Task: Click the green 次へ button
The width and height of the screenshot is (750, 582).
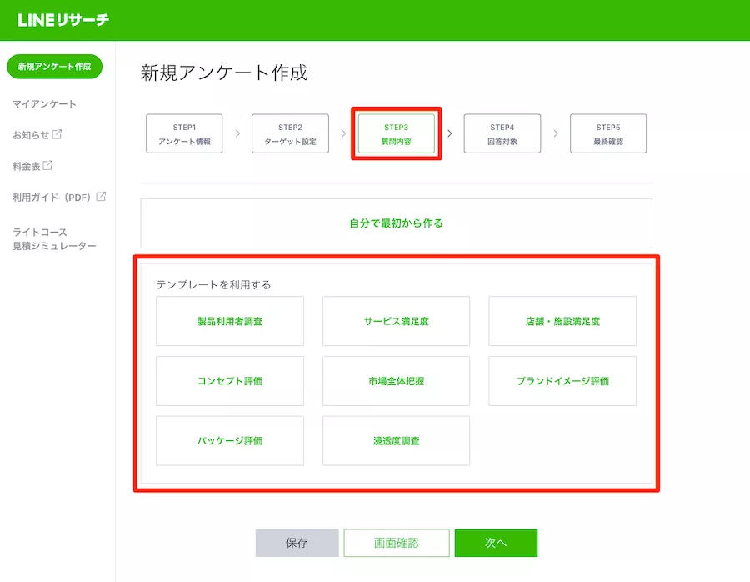Action: [496, 543]
